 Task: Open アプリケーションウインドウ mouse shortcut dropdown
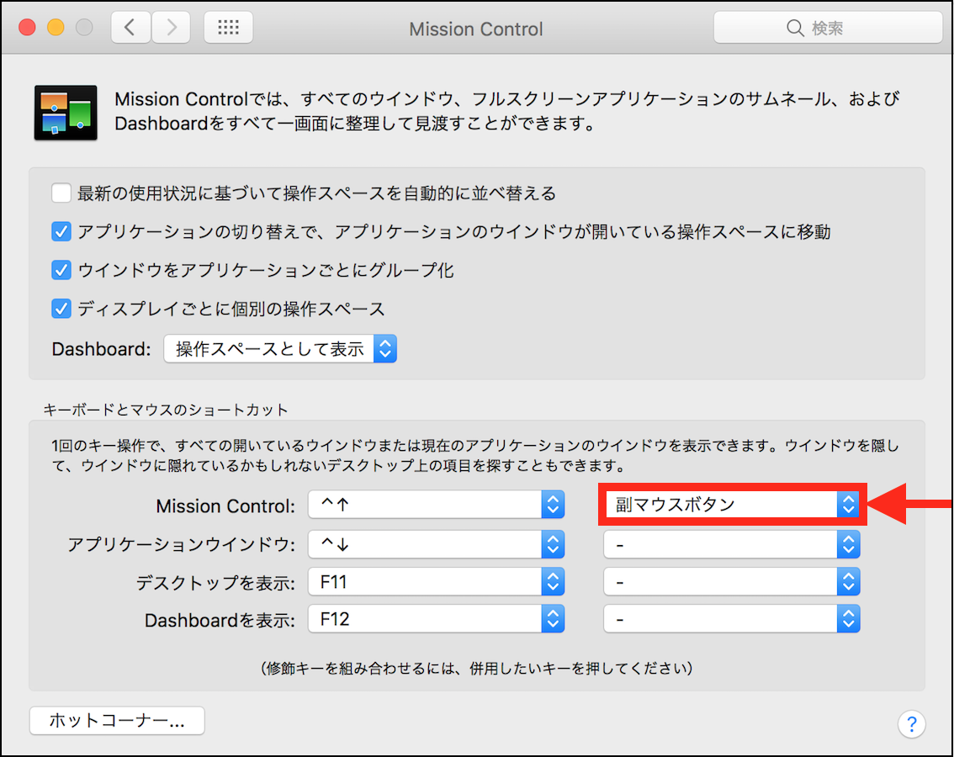[x=732, y=544]
